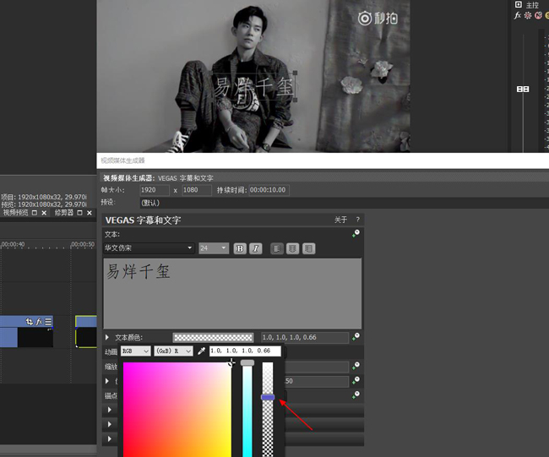Expand the section left of value 50
The image size is (549, 457).
tap(107, 381)
